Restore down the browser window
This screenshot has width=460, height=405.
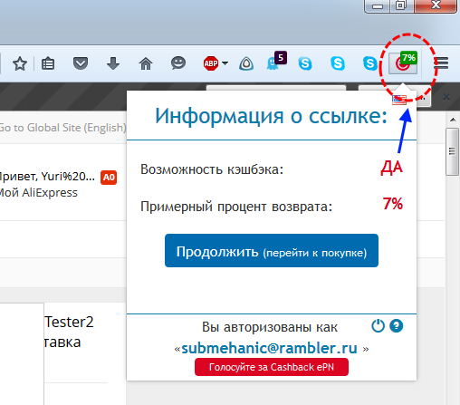[401, 5]
